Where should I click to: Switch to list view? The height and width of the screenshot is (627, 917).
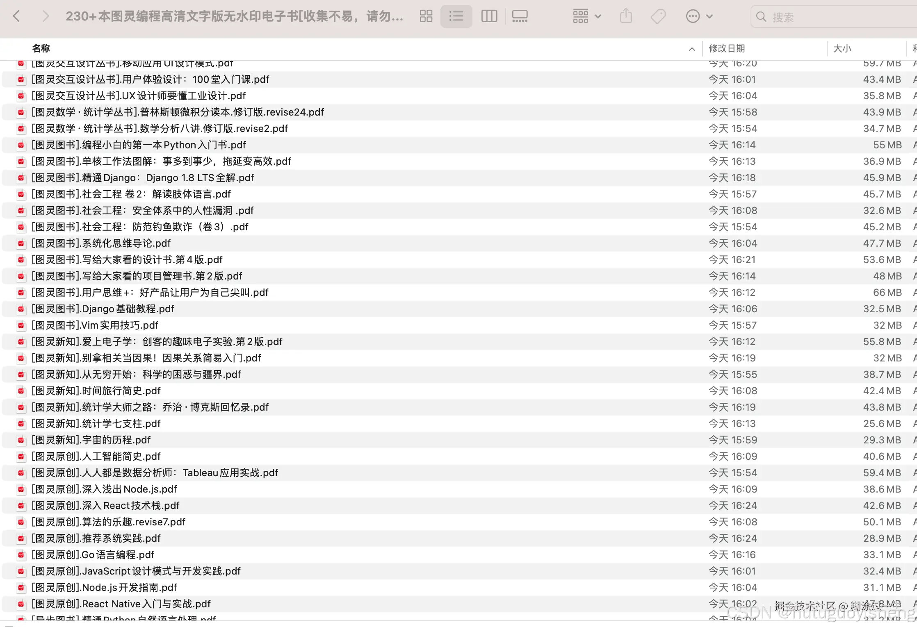pos(456,16)
